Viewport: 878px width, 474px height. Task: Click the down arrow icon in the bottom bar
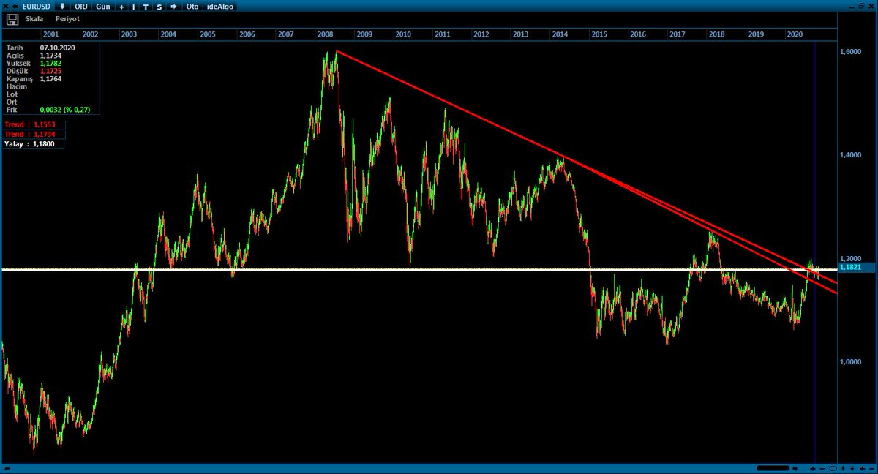pyautogui.click(x=852, y=468)
